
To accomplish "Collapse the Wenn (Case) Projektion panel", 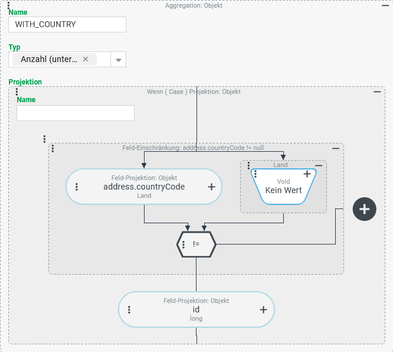I will click(x=377, y=92).
